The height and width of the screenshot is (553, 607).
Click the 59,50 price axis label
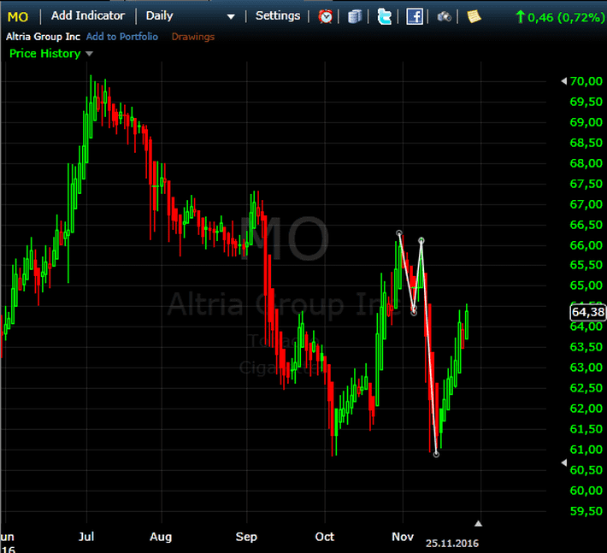(x=586, y=511)
